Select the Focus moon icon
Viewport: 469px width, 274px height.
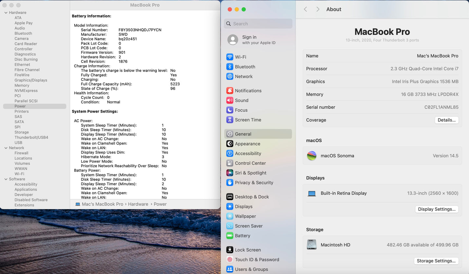(230, 110)
